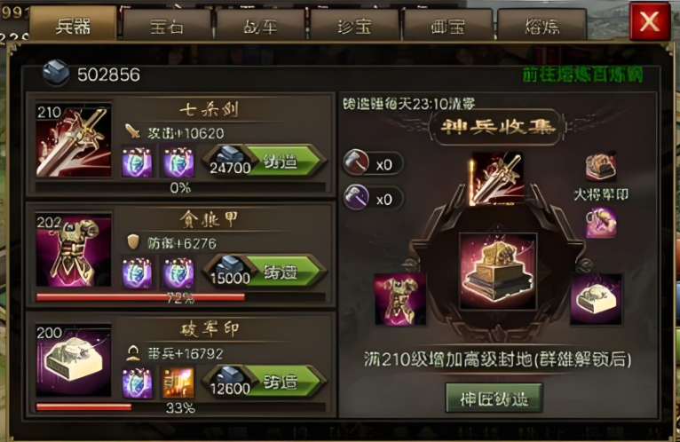Forge 贪狼甲 for 15000 ore
The height and width of the screenshot is (442, 680).
pyautogui.click(x=264, y=272)
